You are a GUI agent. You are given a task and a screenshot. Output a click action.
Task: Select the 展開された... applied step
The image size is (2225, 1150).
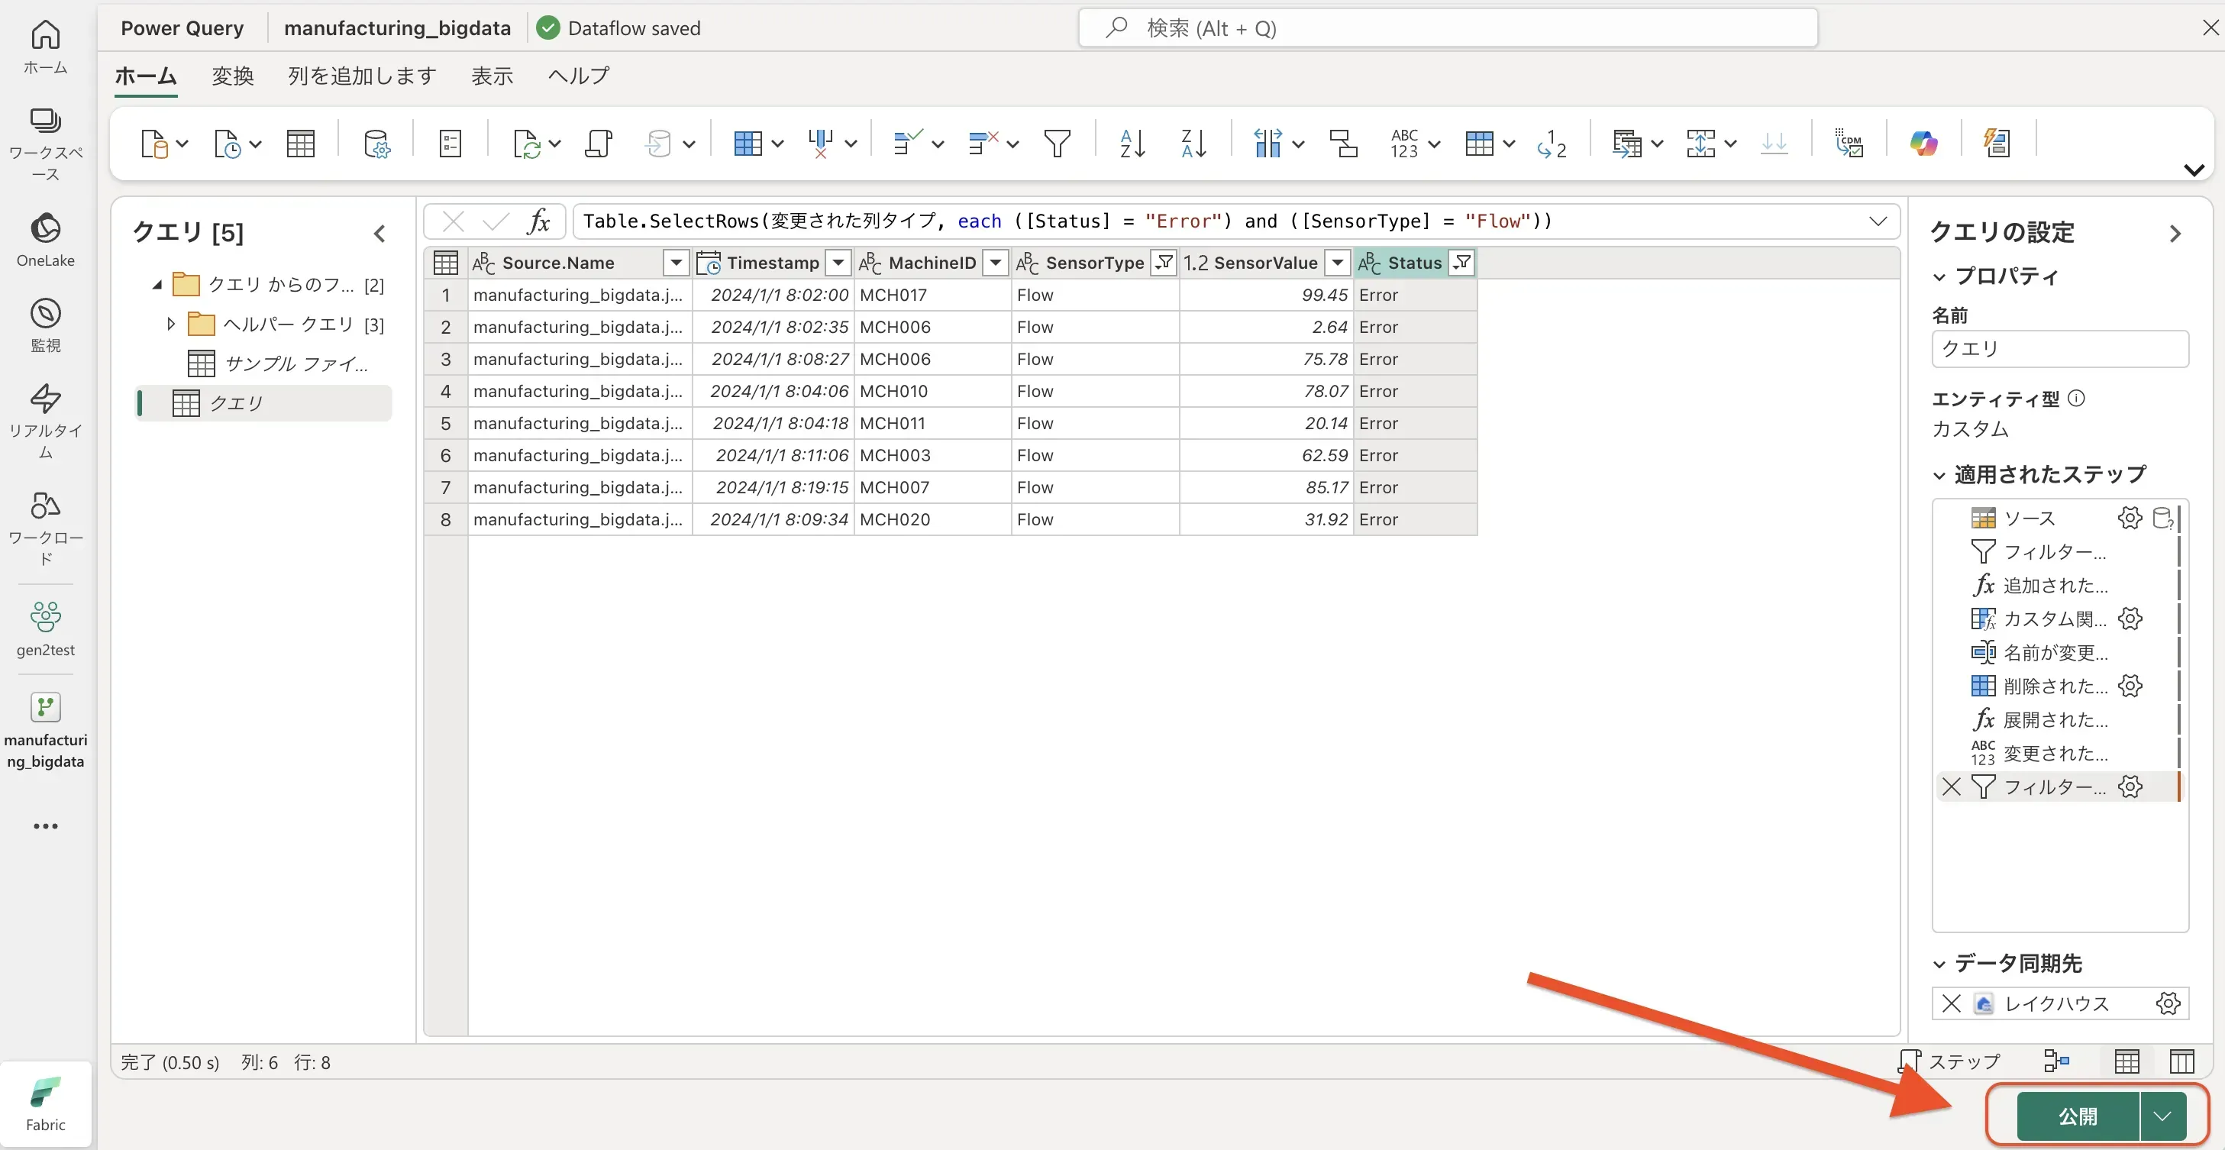coord(2055,719)
